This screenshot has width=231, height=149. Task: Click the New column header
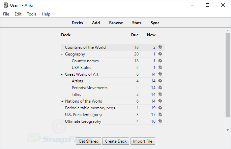151,35
